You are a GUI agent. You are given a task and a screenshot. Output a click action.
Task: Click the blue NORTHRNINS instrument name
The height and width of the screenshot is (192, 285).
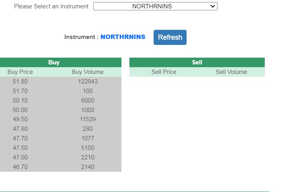coord(123,37)
